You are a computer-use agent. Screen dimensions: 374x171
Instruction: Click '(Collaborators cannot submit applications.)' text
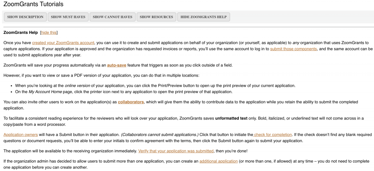coord(160,135)
